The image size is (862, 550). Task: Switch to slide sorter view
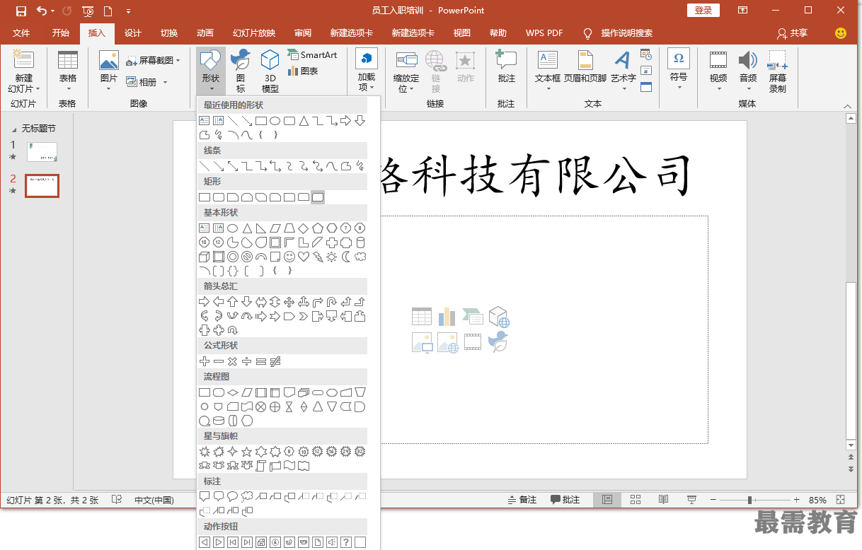pyautogui.click(x=636, y=500)
